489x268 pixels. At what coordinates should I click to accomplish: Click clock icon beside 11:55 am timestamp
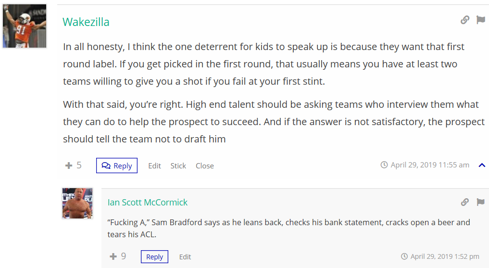(x=384, y=165)
